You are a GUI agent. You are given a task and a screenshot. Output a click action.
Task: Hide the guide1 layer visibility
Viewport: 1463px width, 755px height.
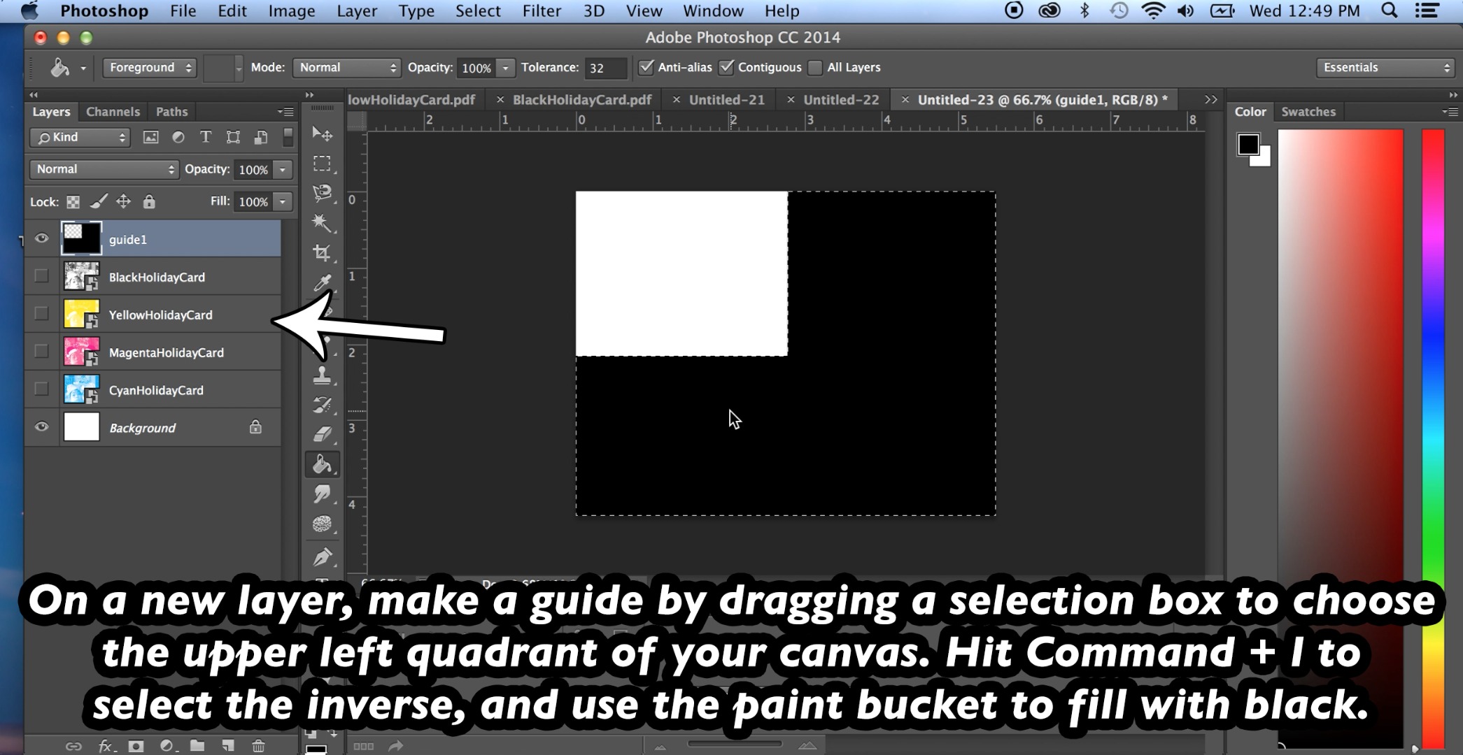41,238
